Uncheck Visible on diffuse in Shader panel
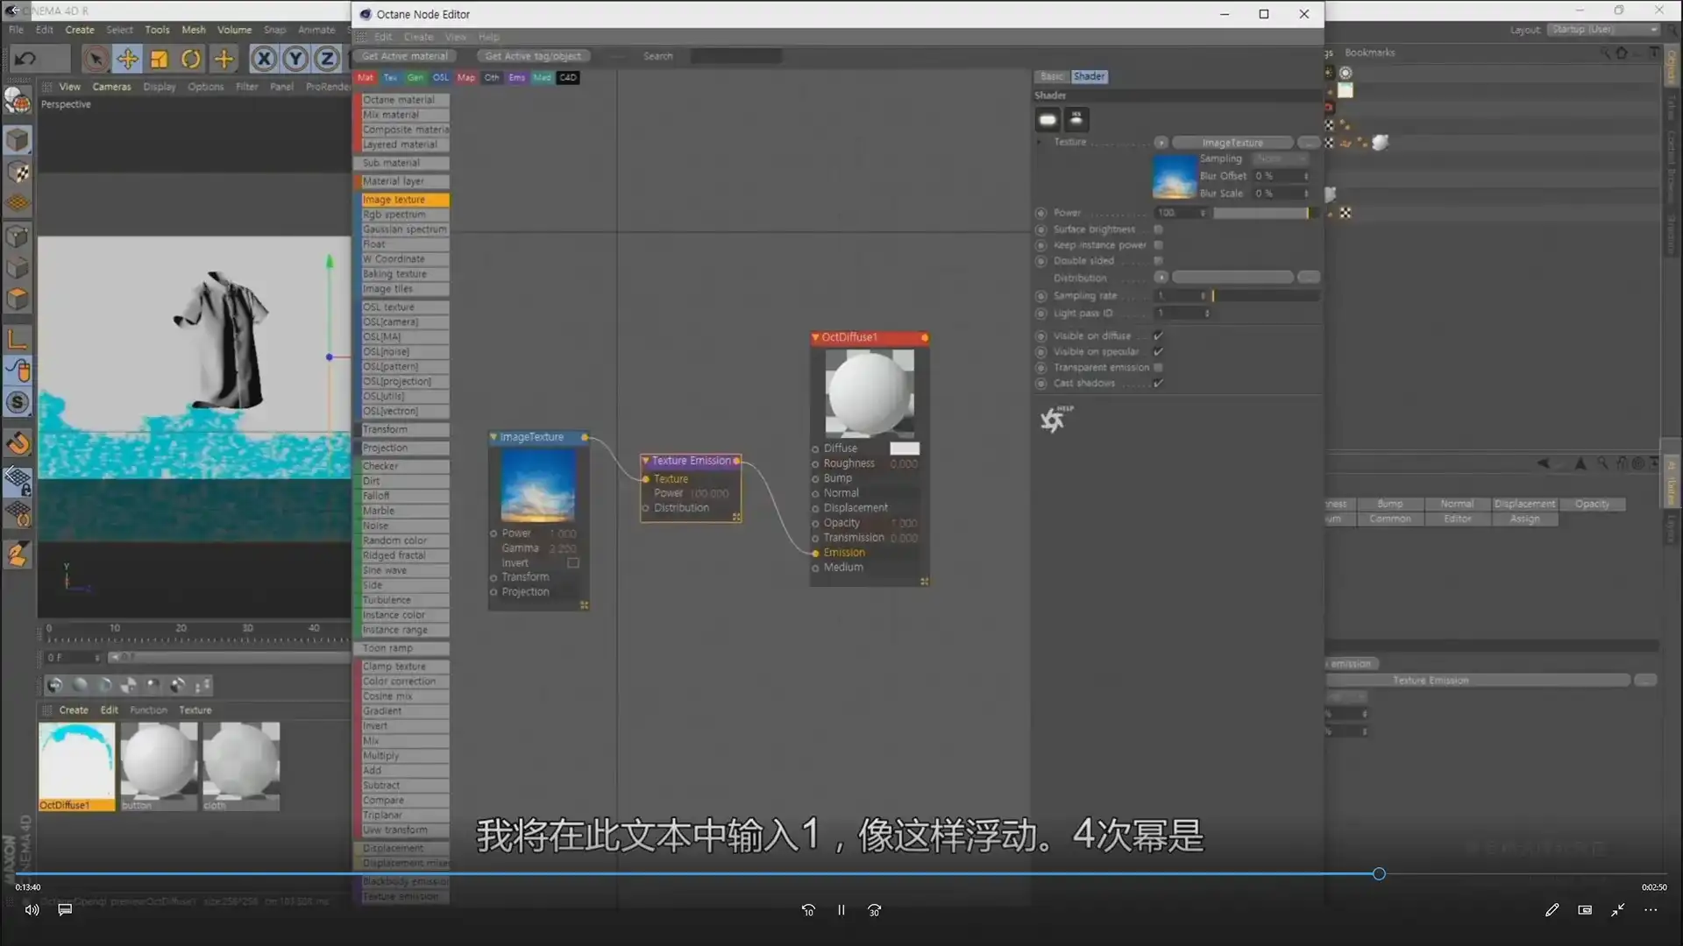The image size is (1683, 946). click(x=1159, y=335)
